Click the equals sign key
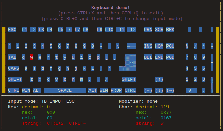 coord(109,46)
